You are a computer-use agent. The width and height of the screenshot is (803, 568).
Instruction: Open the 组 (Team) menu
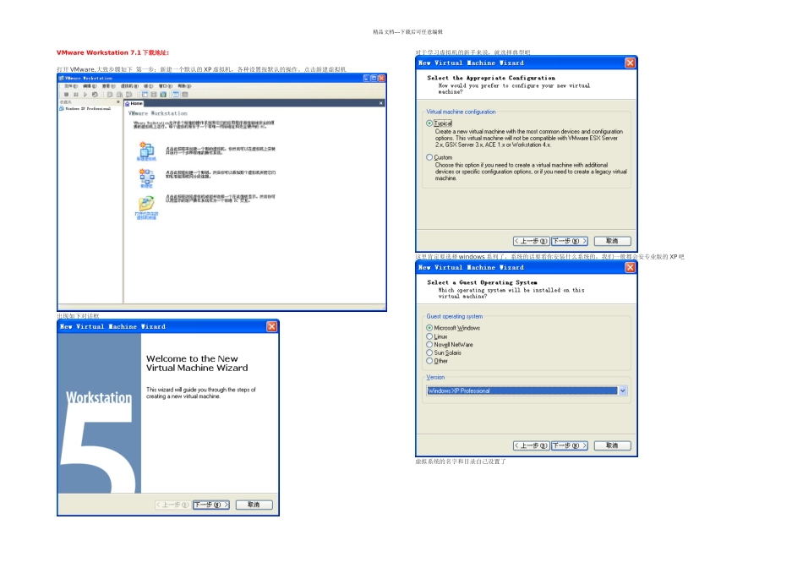[x=149, y=86]
